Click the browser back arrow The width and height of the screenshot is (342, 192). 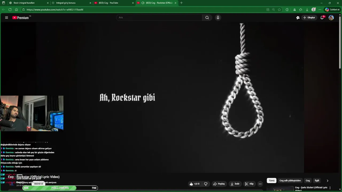tap(4, 10)
